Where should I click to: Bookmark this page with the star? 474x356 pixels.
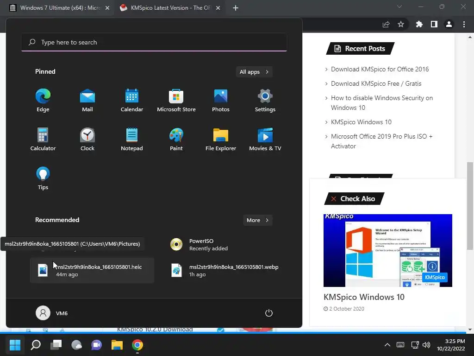pos(401,24)
